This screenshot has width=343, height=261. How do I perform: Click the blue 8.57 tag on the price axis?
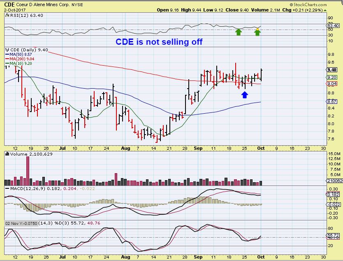(332, 101)
